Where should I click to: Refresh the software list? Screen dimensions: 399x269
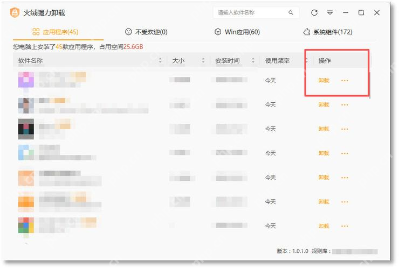[x=314, y=12]
